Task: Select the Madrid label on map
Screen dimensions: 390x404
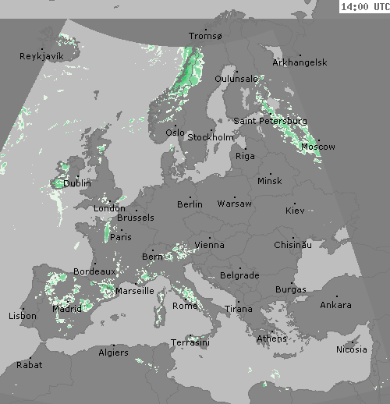Action: pyautogui.click(x=67, y=309)
